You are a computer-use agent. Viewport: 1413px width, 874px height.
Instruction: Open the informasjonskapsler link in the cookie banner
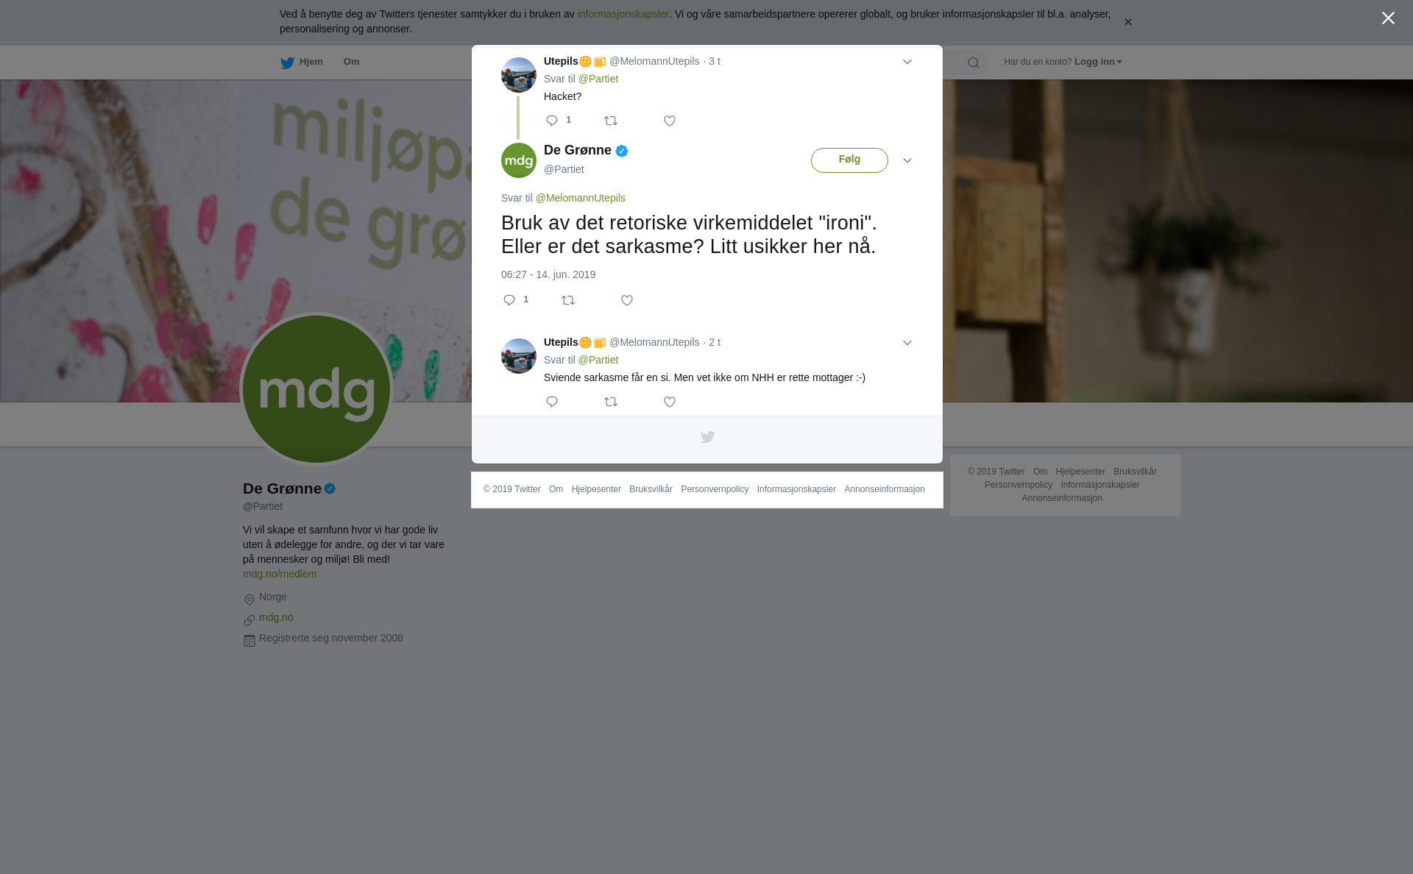(623, 14)
